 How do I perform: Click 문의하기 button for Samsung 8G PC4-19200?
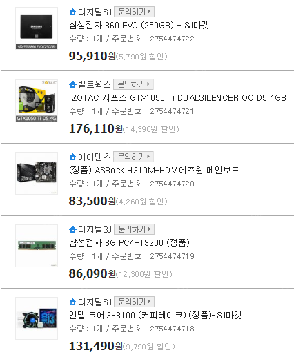134,229
